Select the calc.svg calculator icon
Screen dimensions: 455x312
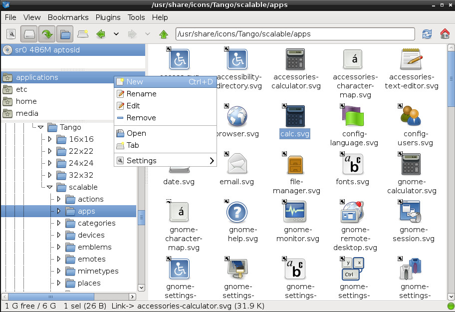[295, 116]
